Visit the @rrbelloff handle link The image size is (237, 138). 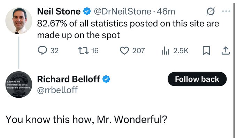click(58, 90)
